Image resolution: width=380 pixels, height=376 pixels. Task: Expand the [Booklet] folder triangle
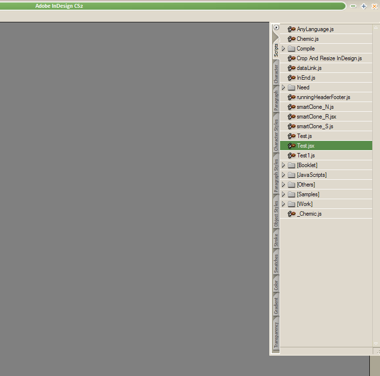tap(283, 165)
